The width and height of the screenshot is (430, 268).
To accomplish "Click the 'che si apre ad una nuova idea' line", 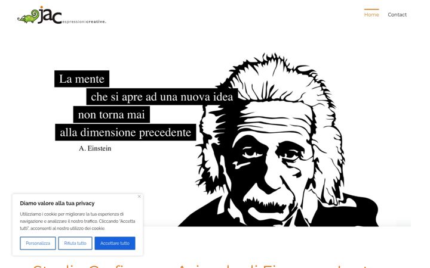I will point(162,96).
